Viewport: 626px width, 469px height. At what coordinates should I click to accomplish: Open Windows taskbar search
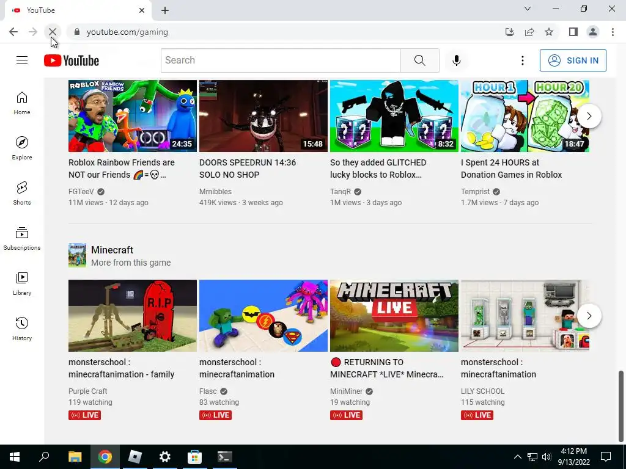click(44, 457)
